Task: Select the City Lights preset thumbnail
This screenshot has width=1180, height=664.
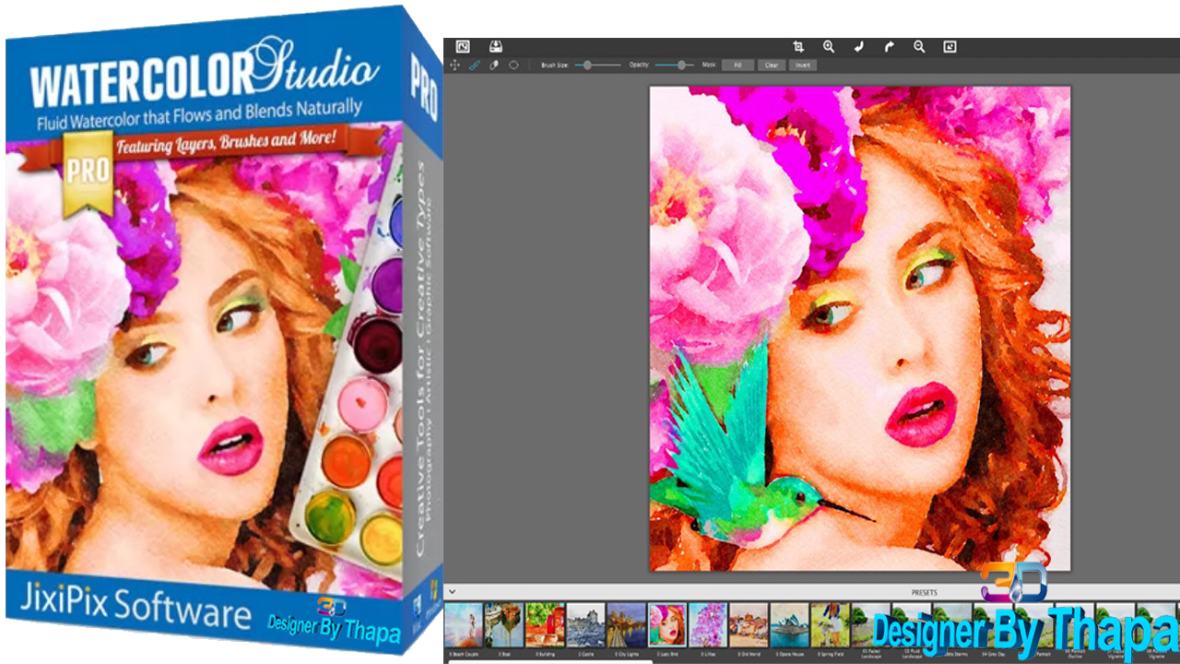Action: coord(626,625)
